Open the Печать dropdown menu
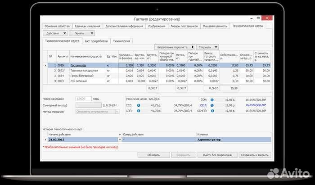Viewport: 315px width, 185px height. click(x=82, y=33)
